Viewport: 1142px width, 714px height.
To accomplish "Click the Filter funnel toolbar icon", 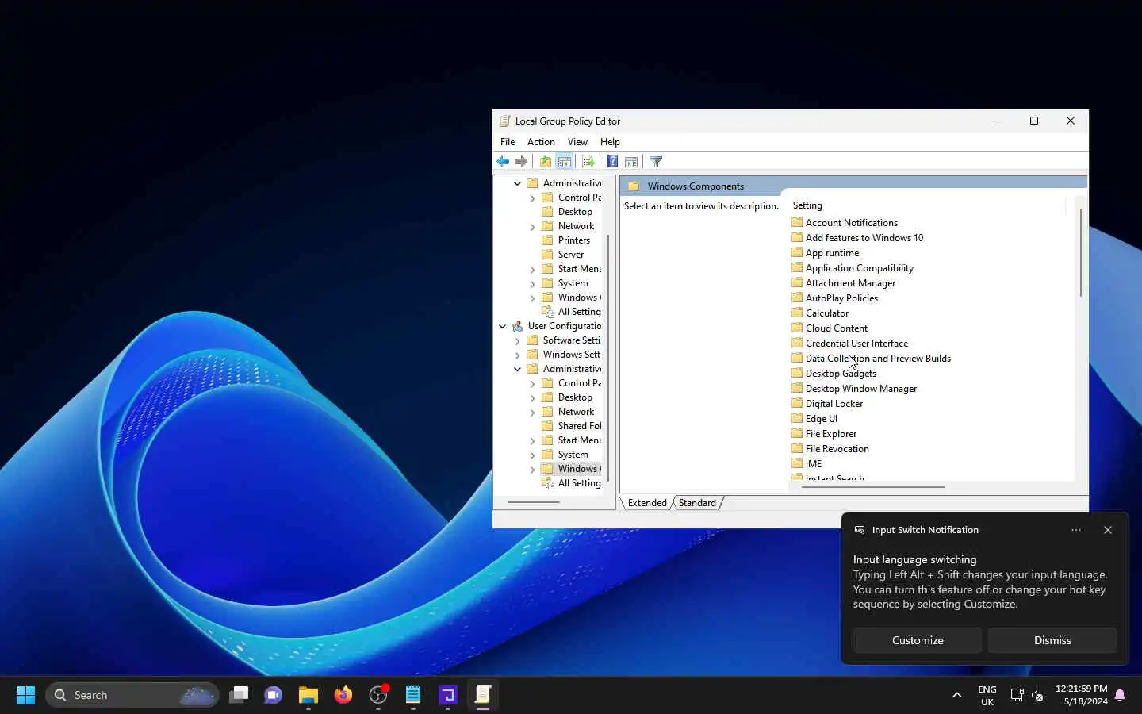I will pos(657,162).
